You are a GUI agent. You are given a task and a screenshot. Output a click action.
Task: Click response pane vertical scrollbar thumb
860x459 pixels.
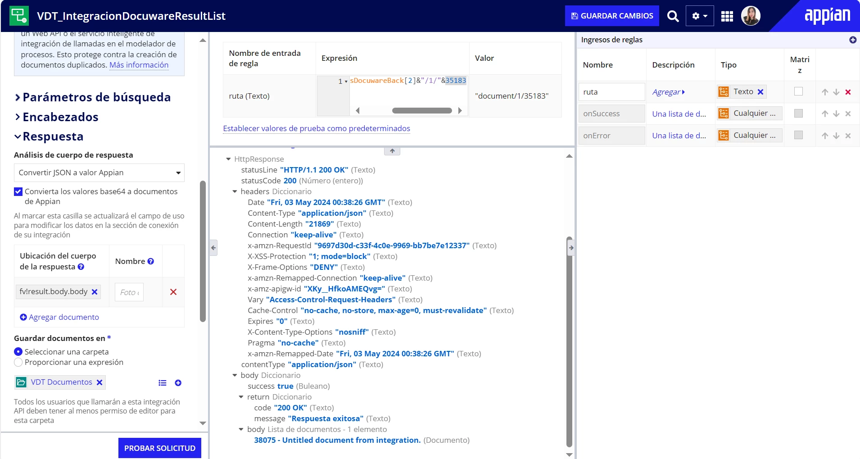(569, 341)
